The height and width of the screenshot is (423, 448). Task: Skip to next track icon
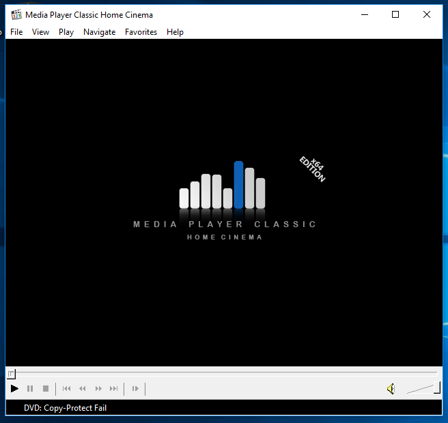click(x=114, y=389)
